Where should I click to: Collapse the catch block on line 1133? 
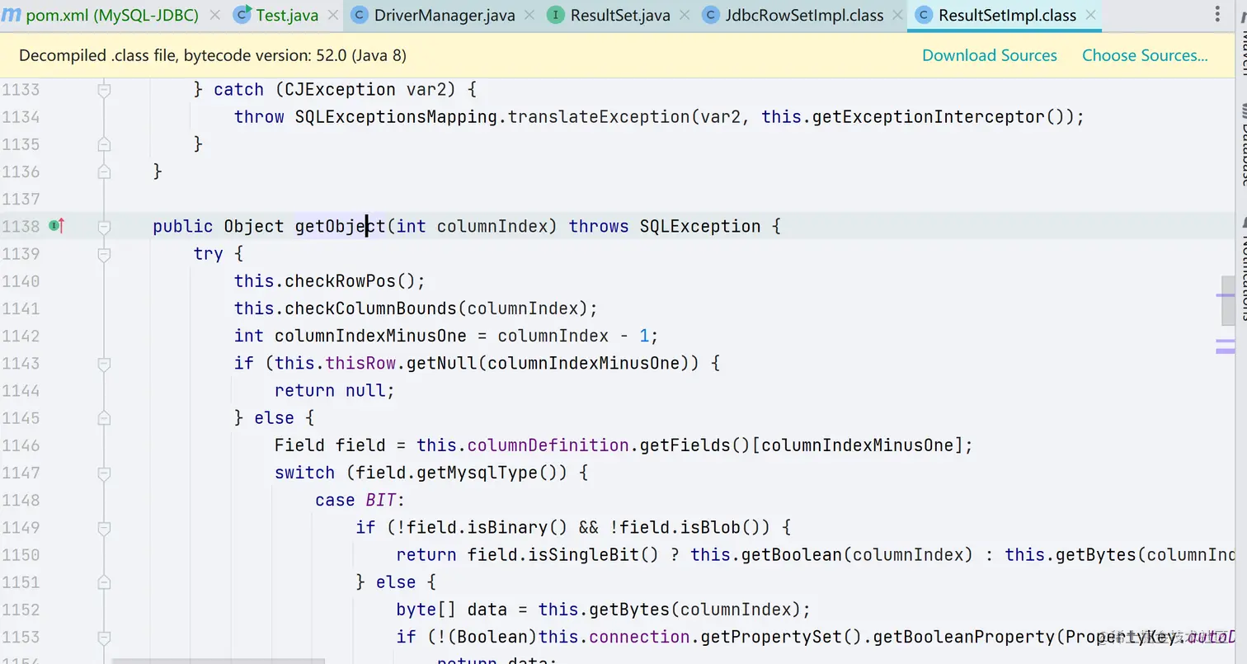pyautogui.click(x=104, y=89)
